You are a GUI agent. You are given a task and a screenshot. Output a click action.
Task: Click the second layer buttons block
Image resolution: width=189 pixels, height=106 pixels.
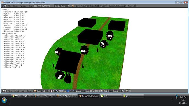point(97,91)
